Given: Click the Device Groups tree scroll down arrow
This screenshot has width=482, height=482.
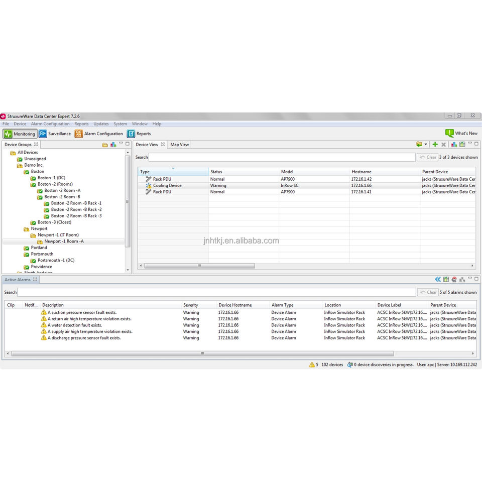Looking at the screenshot, I should pyautogui.click(x=128, y=270).
